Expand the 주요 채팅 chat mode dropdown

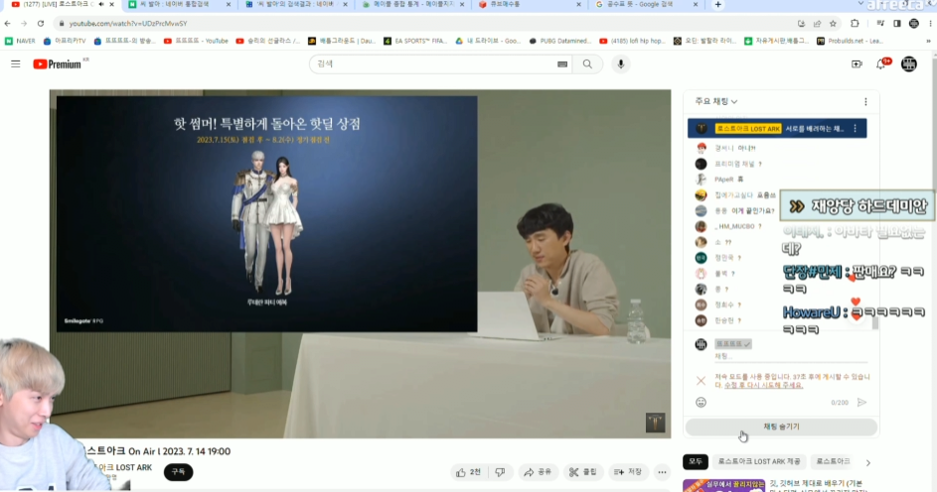715,102
